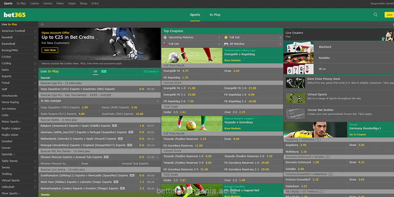Select the All filter in Live In-Play
The height and width of the screenshot is (197, 394).
(95, 71)
